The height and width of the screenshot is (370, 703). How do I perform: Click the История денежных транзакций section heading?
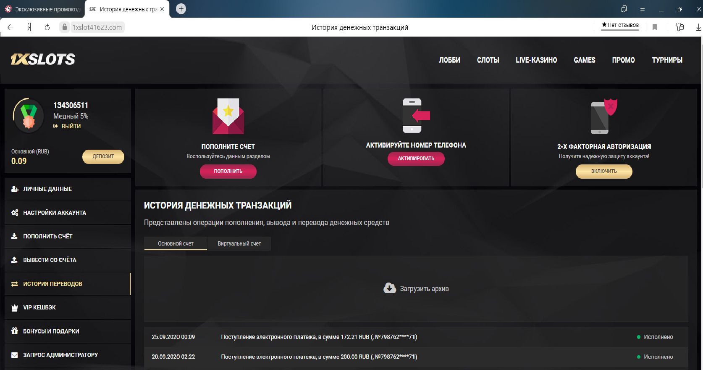(218, 205)
